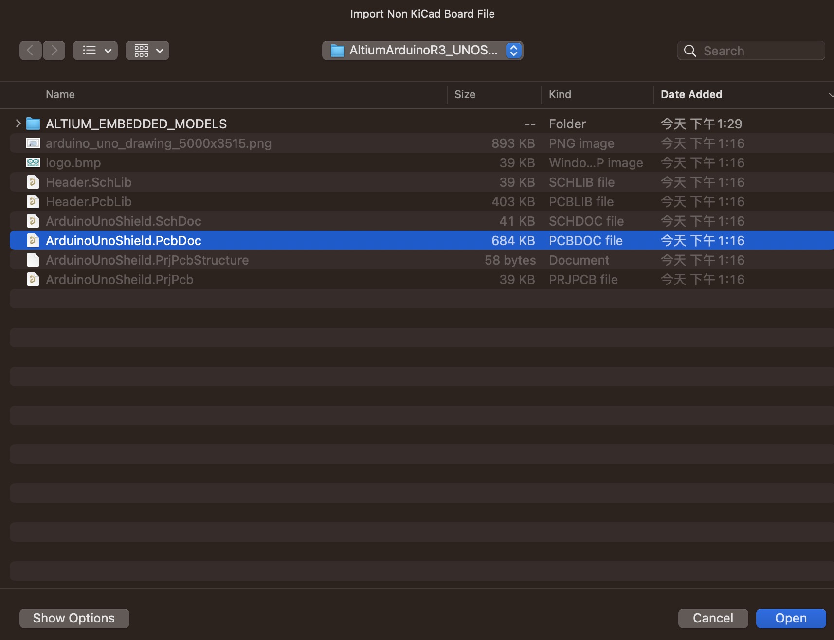Screen dimensions: 834x640
Task: Click the Cancel button
Action: tap(713, 618)
